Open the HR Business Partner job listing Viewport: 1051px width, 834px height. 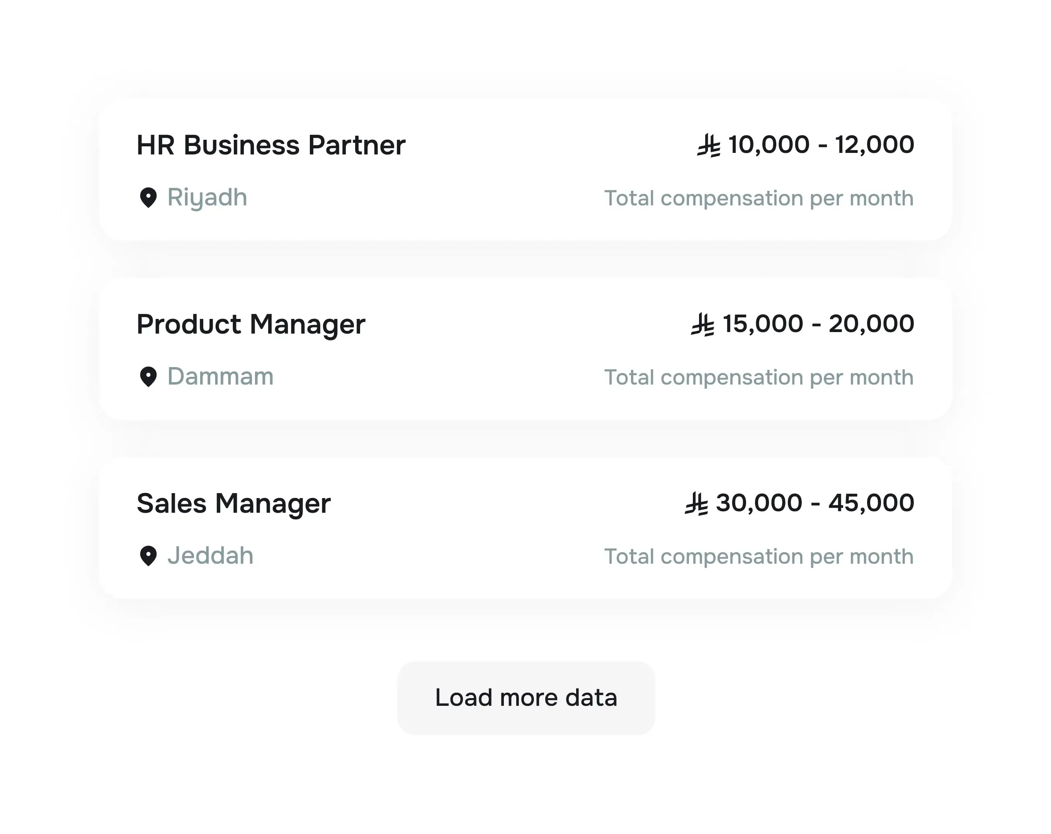tap(271, 144)
